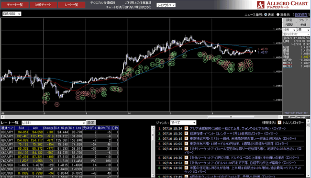Screen dimensions: 311x178
Task: Click the Ask column header
Action: tap(36, 128)
